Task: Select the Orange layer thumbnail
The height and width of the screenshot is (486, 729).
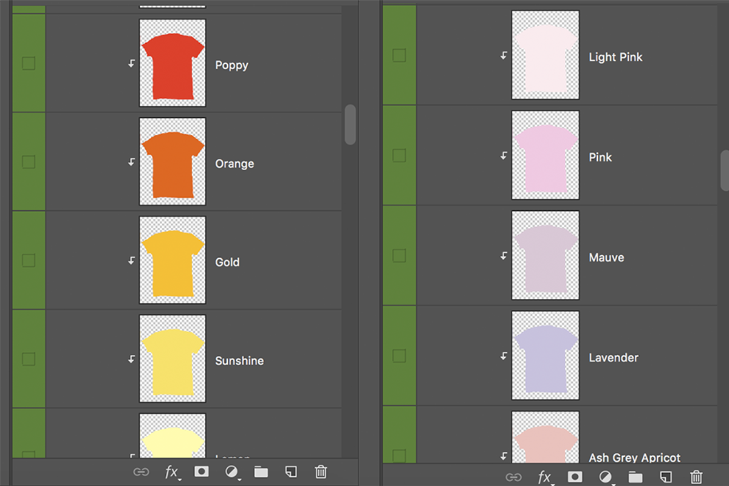Action: pos(173,162)
